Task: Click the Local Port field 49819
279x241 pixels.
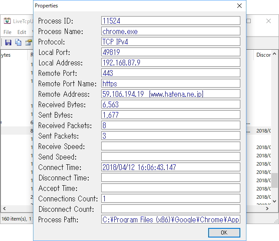Action: click(171, 52)
